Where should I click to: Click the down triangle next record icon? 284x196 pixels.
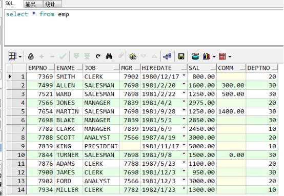tap(144, 56)
